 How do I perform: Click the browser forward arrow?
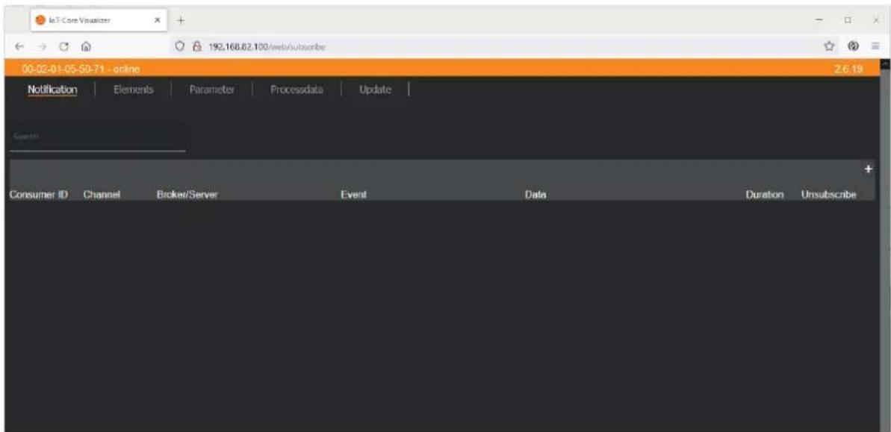[42, 48]
